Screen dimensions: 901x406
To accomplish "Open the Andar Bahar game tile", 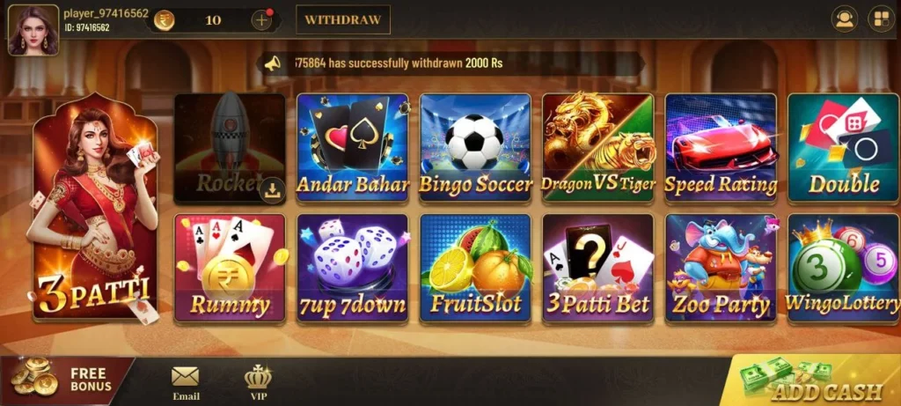I will tap(352, 148).
